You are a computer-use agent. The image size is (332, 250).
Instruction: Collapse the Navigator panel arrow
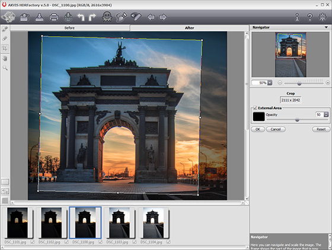[326, 27]
